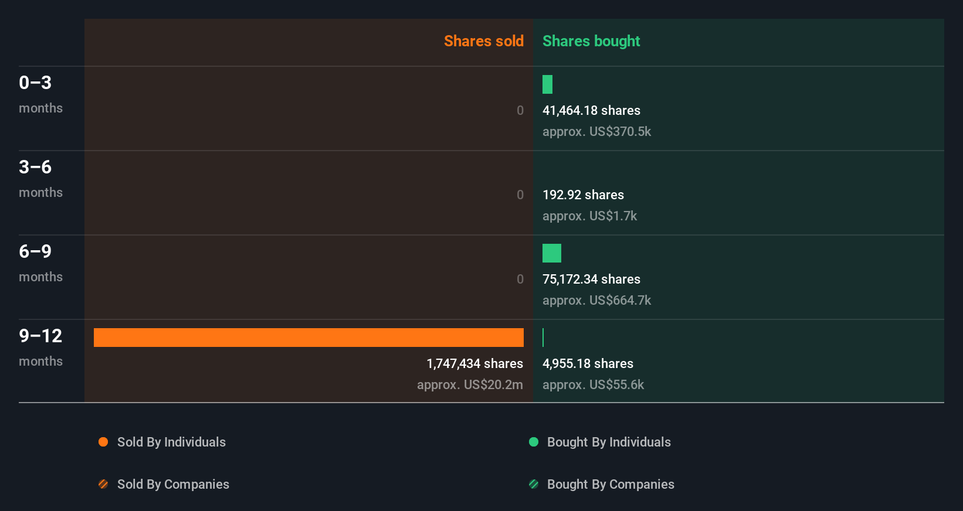The height and width of the screenshot is (511, 963).
Task: Click the green Bought By Individuals legend dot
Action: pos(534,442)
